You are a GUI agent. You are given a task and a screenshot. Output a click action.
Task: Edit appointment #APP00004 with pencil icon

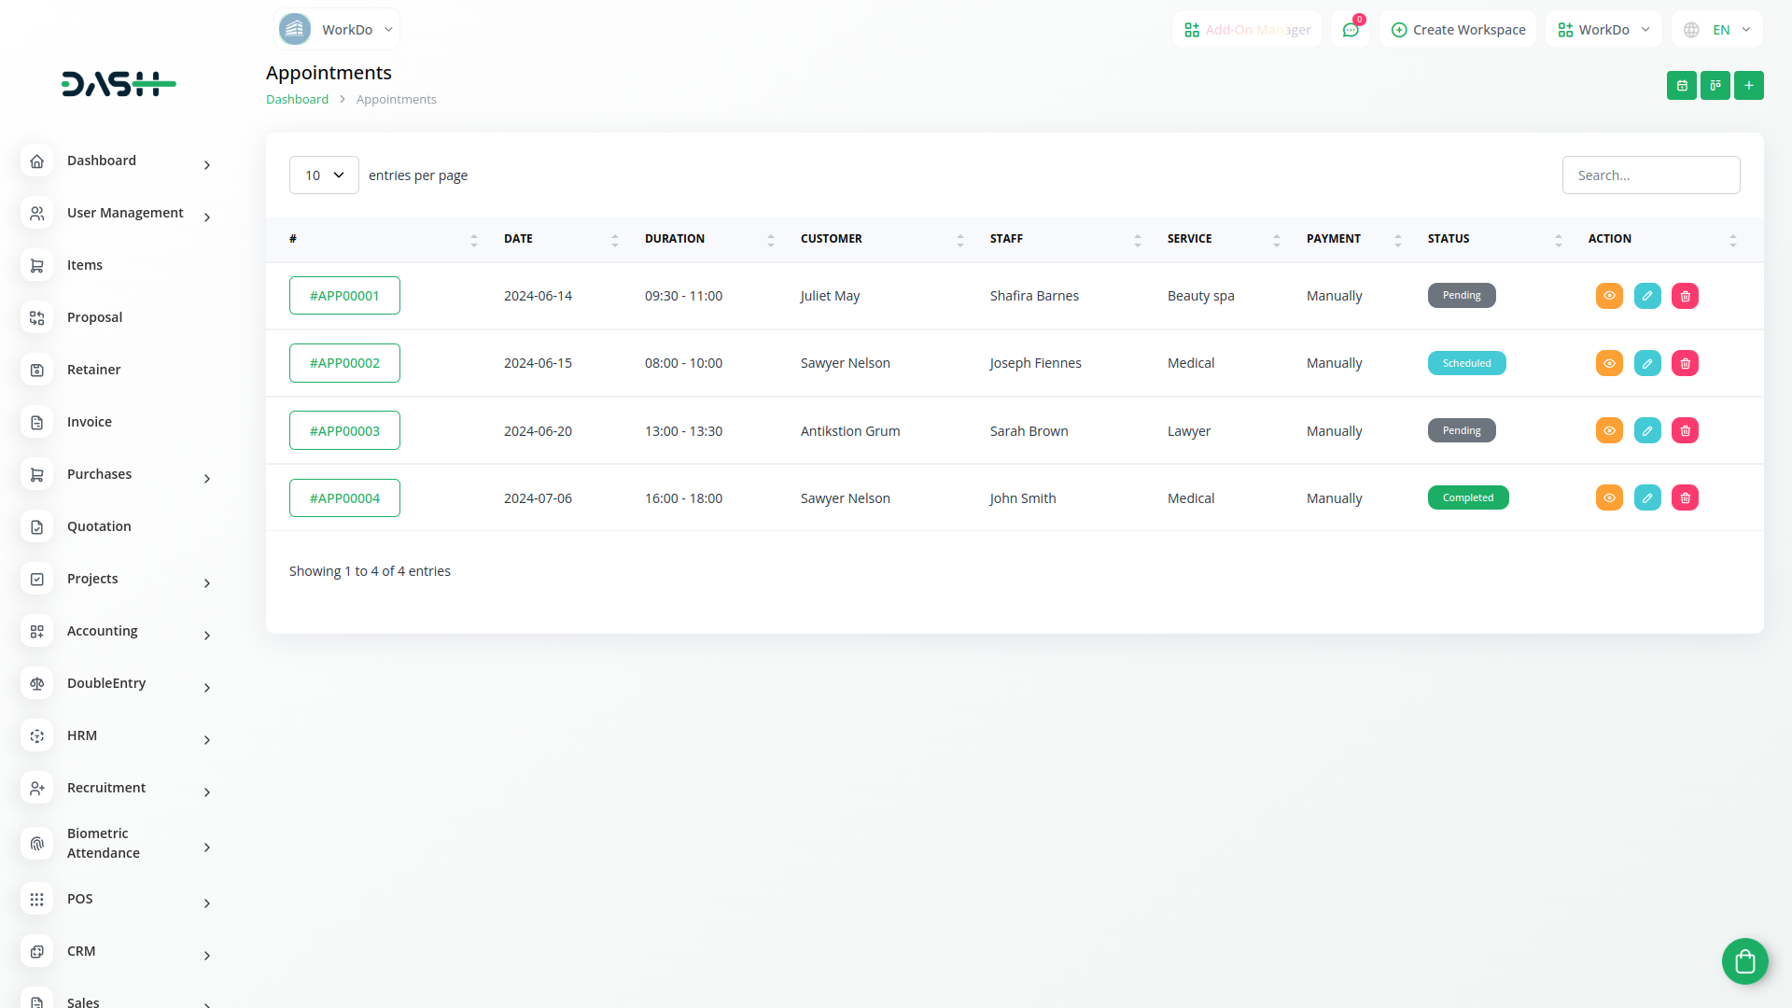[1647, 498]
